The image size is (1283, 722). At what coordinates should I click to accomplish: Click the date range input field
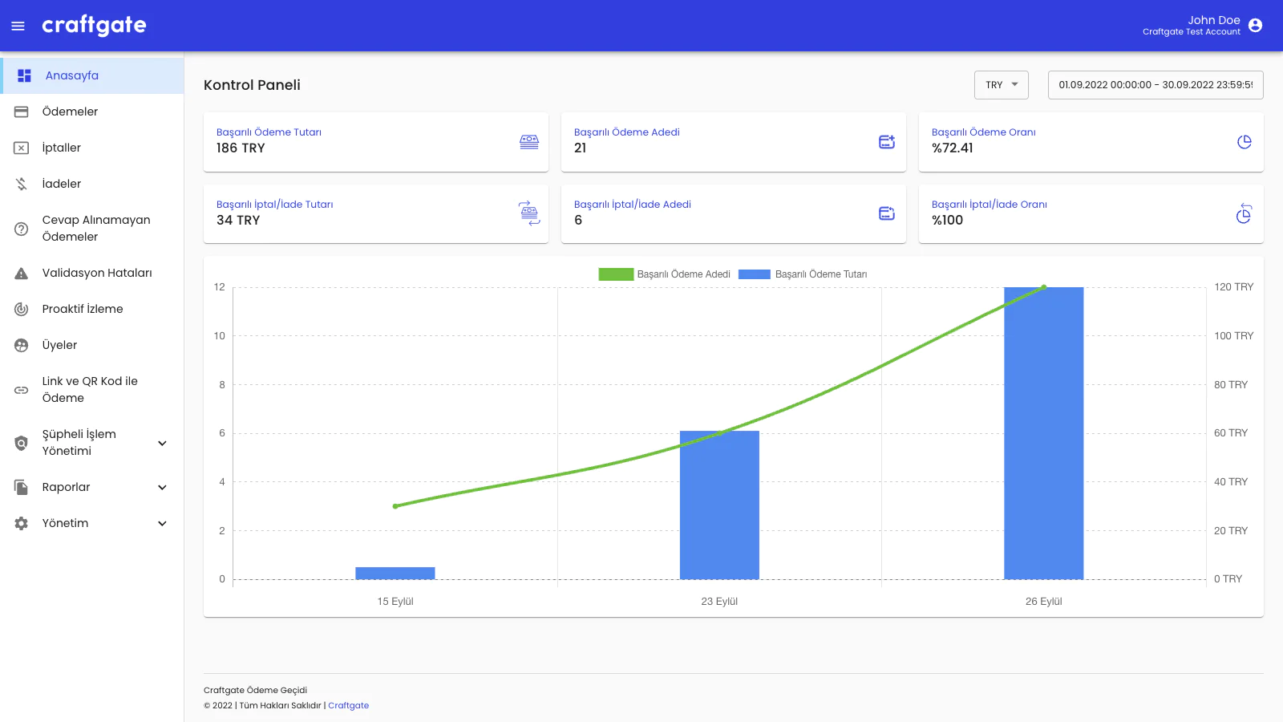[1155, 85]
